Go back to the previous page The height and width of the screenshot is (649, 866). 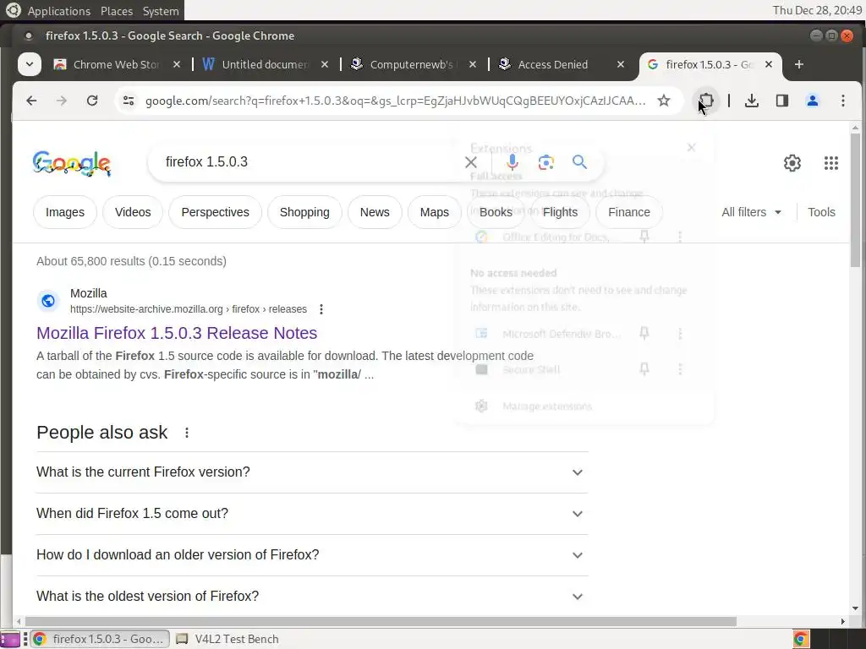point(31,101)
